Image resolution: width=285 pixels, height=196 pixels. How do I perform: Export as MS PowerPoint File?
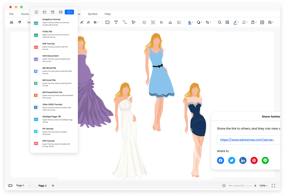click(54, 95)
